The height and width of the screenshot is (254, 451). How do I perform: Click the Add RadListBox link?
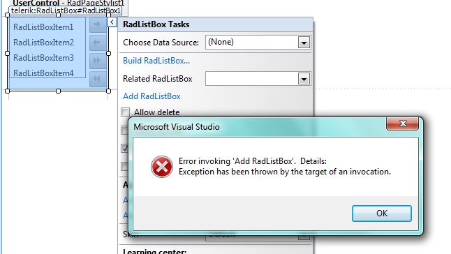[151, 96]
